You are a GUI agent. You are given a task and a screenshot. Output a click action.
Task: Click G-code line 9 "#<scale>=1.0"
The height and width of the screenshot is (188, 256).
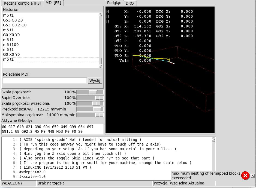pyautogui.click(x=32, y=177)
